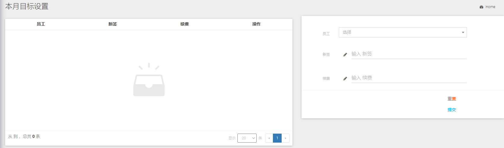Screen dimensions: 504x148
Task: Click the pencil icon next to 续费 input
Action: pyautogui.click(x=345, y=78)
